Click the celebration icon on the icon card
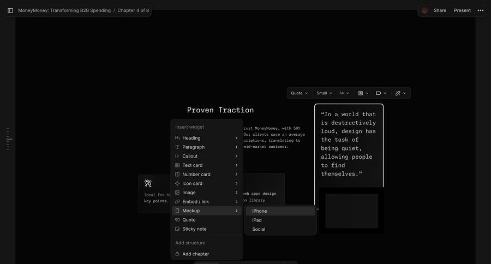Image resolution: width=491 pixels, height=264 pixels. 148,183
